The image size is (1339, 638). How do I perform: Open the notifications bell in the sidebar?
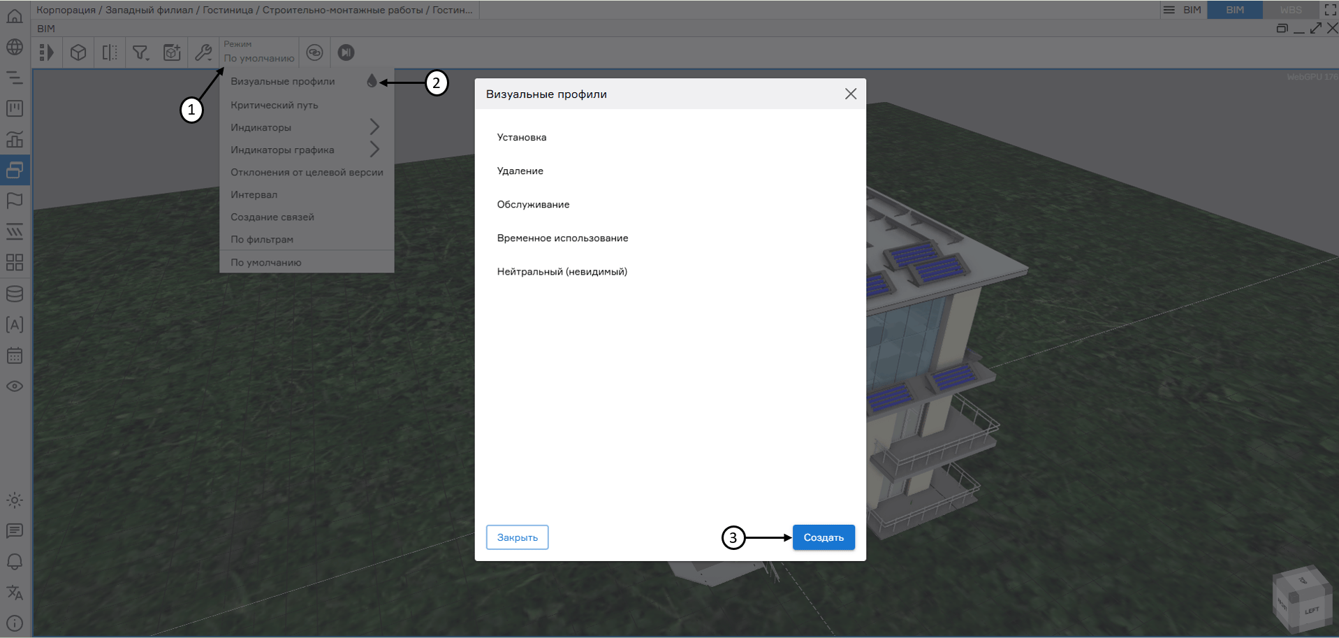(14, 561)
